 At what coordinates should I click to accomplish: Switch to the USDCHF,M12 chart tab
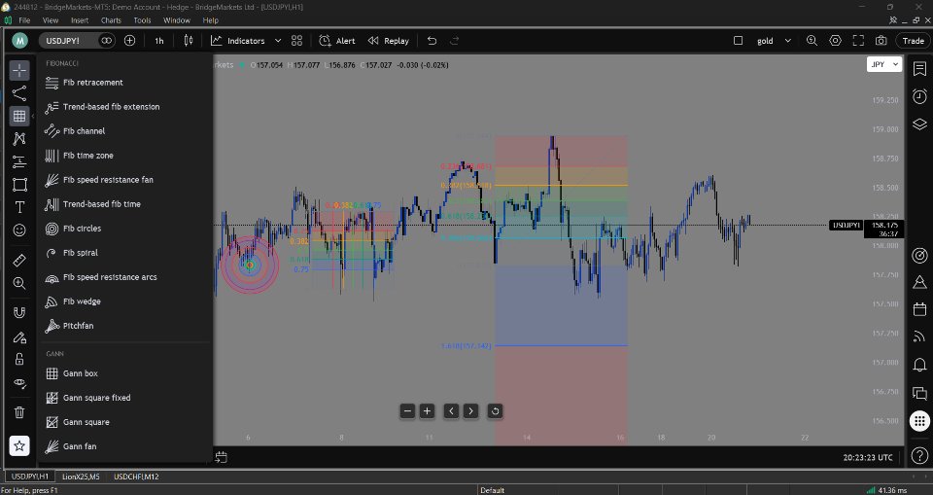136,477
